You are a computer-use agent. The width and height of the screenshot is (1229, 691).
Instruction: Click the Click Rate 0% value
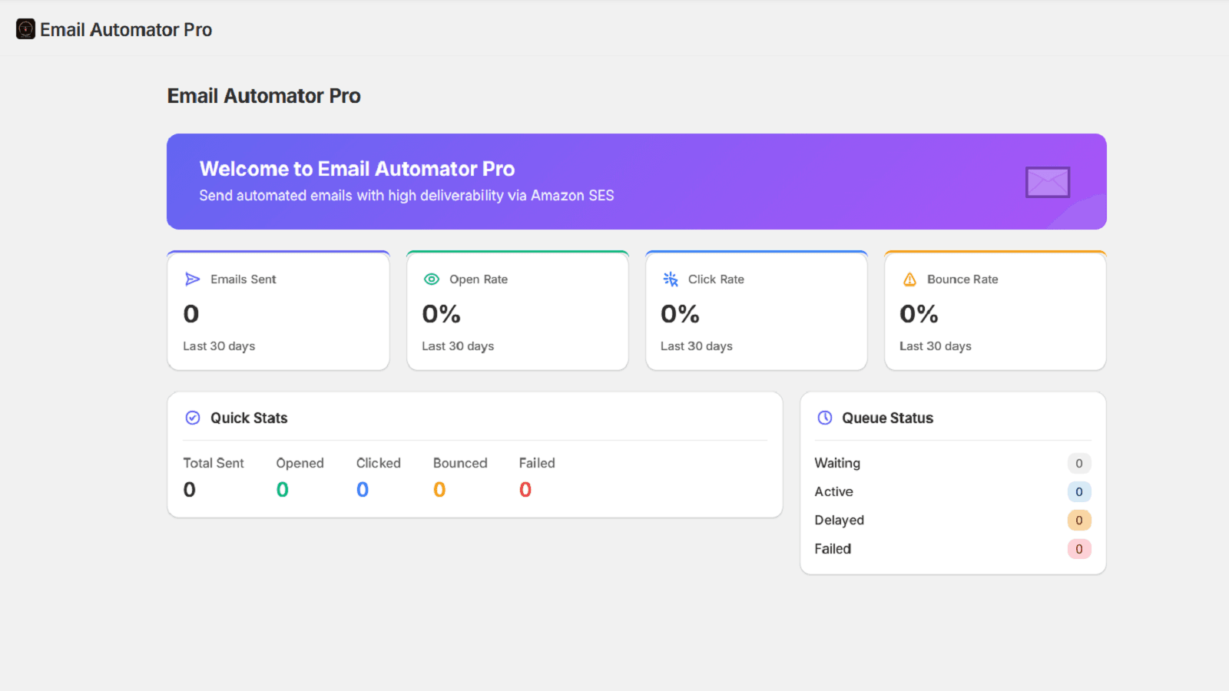[x=681, y=314]
